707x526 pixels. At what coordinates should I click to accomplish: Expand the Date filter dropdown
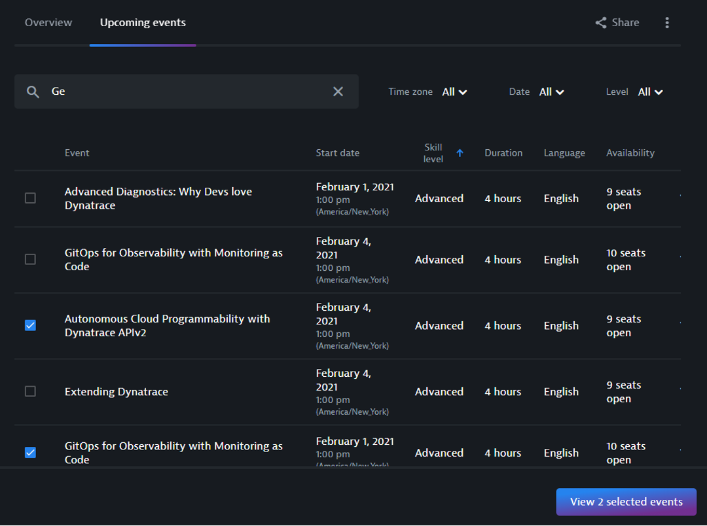[x=551, y=92]
